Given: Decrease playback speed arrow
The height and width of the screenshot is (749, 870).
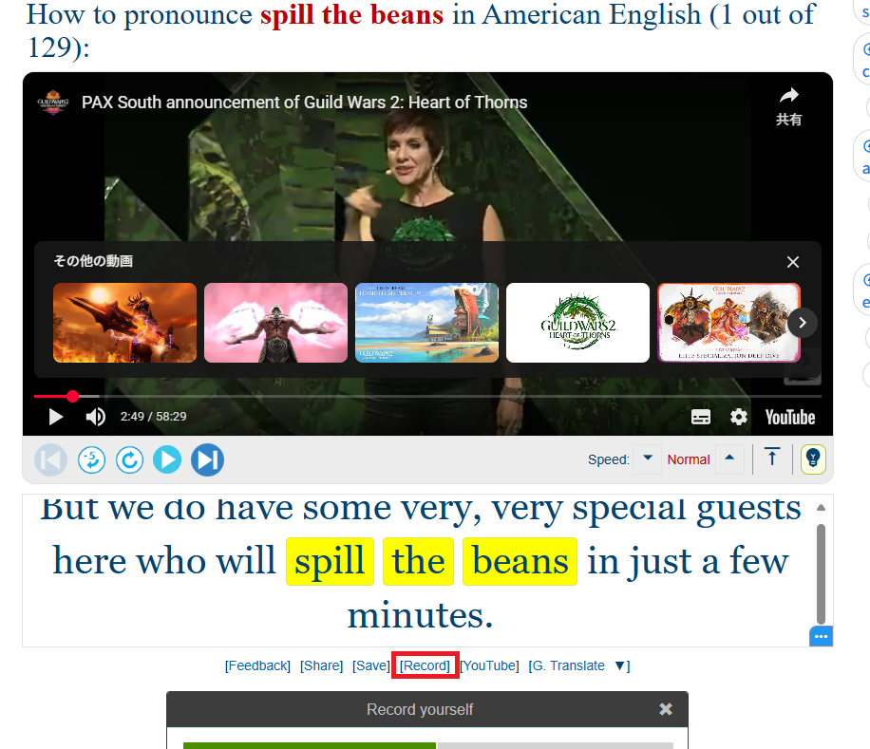Looking at the screenshot, I should [x=648, y=459].
